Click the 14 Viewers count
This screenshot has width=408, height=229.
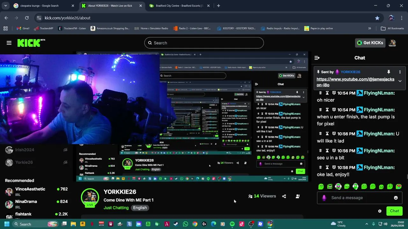[262, 196]
